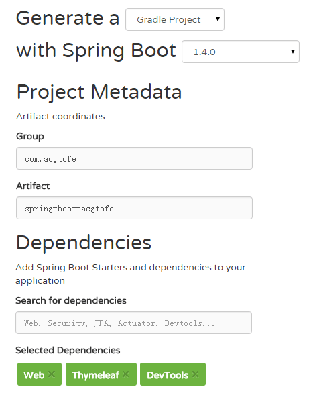Click the 'with Spring Boot' heading text
This screenshot has width=315, height=395.
pyautogui.click(x=97, y=51)
